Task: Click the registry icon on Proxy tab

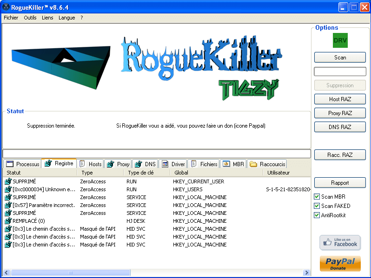Action: [x=111, y=164]
